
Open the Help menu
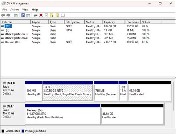click(35, 10)
